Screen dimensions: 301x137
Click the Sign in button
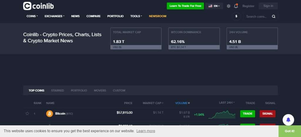click(268, 6)
